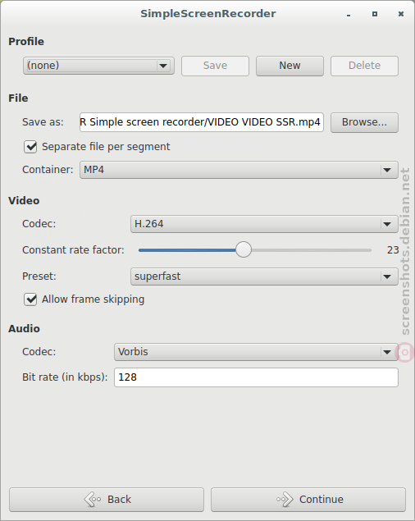Click the Save as file path field

202,122
